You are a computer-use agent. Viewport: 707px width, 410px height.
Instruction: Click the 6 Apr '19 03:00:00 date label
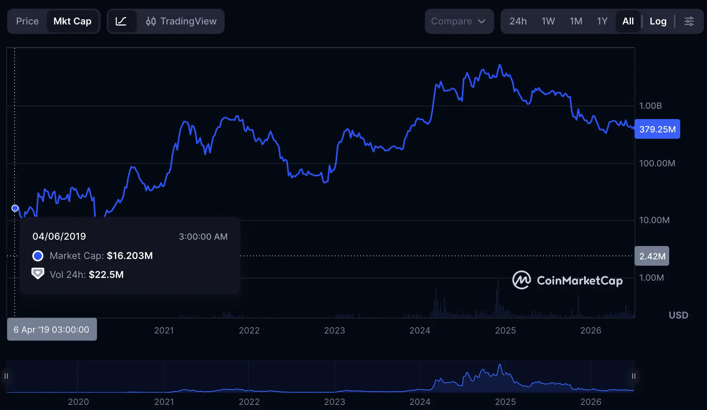(52, 329)
